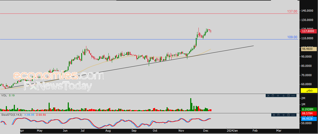Screen dimensions: 318x134
Task: Click the Dec date axis label
Action: [206, 131]
